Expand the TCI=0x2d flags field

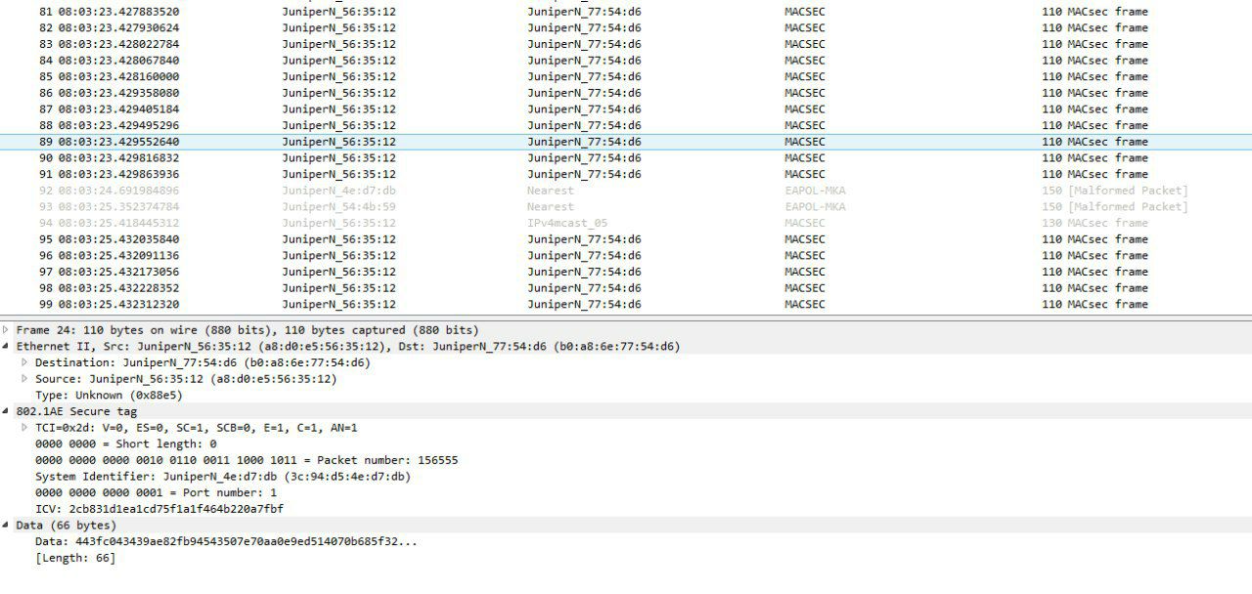(x=25, y=428)
